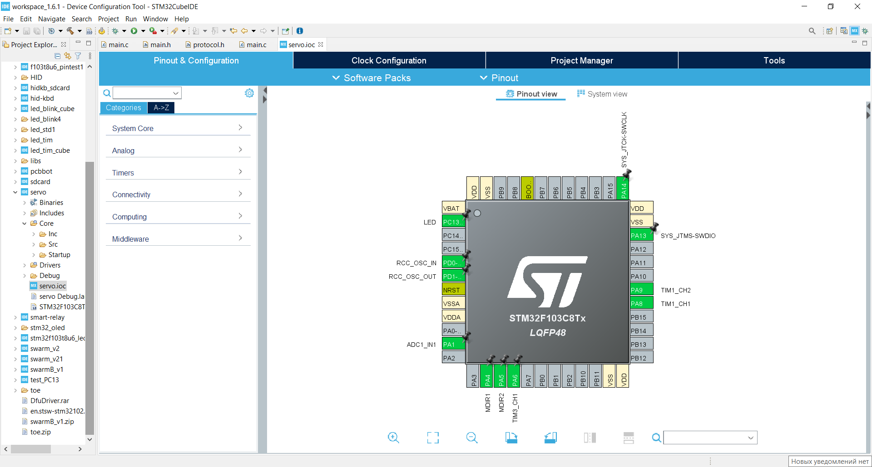Open the Window menu
Image resolution: width=872 pixels, height=467 pixels.
pyautogui.click(x=155, y=19)
